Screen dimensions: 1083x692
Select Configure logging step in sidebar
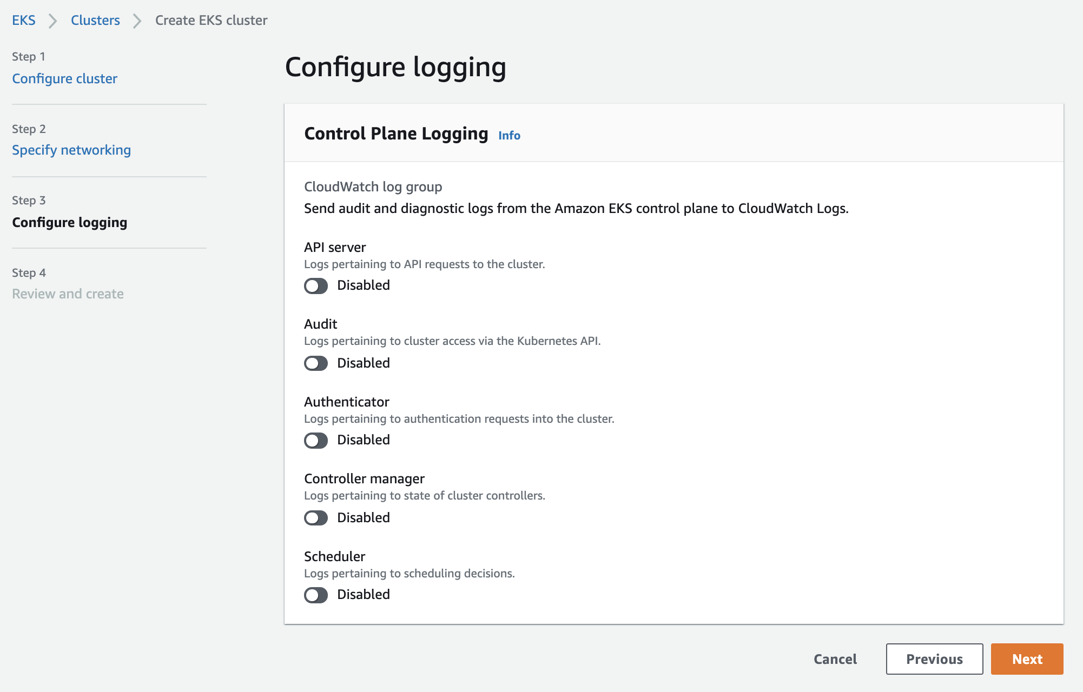click(x=69, y=223)
